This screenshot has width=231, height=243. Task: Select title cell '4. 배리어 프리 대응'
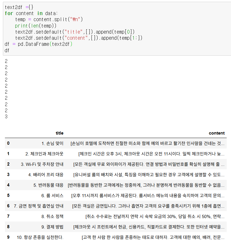(x=46, y=175)
